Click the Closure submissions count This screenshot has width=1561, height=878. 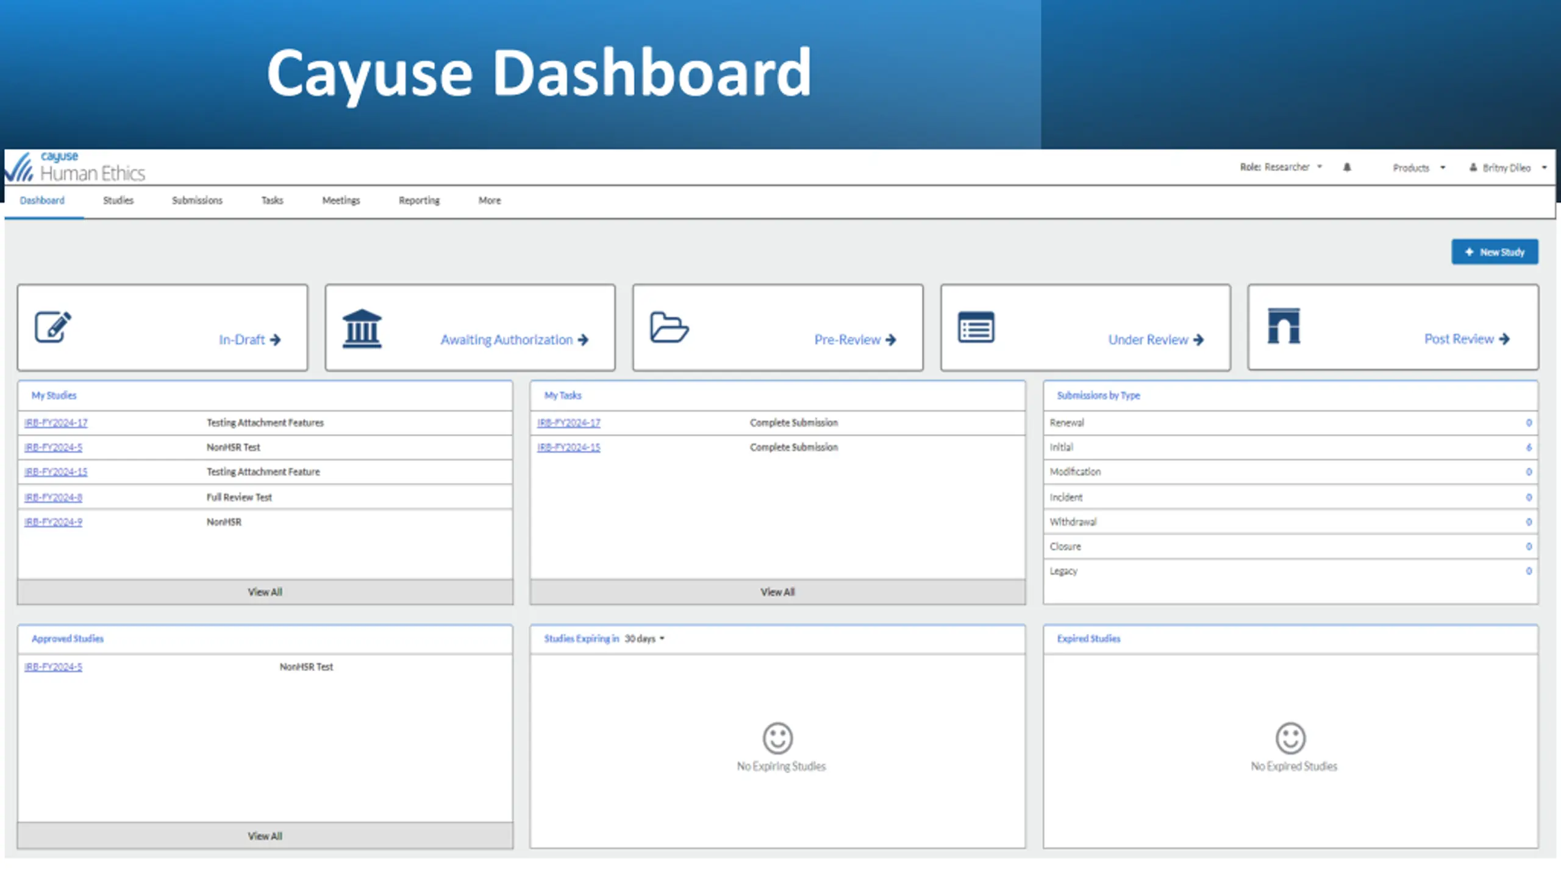click(1529, 546)
